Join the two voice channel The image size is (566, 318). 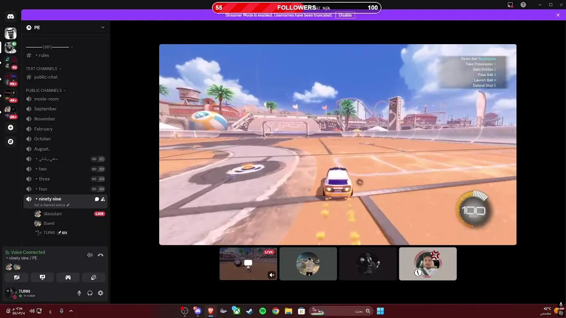(x=65, y=169)
